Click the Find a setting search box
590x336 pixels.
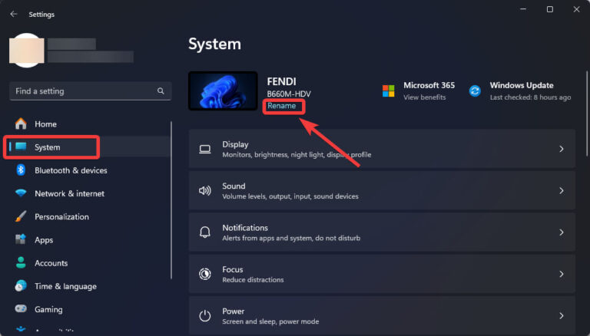(x=83, y=91)
